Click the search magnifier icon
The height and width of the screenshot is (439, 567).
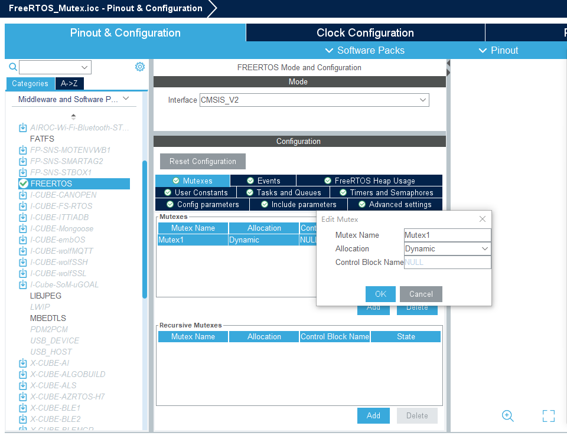(x=13, y=67)
